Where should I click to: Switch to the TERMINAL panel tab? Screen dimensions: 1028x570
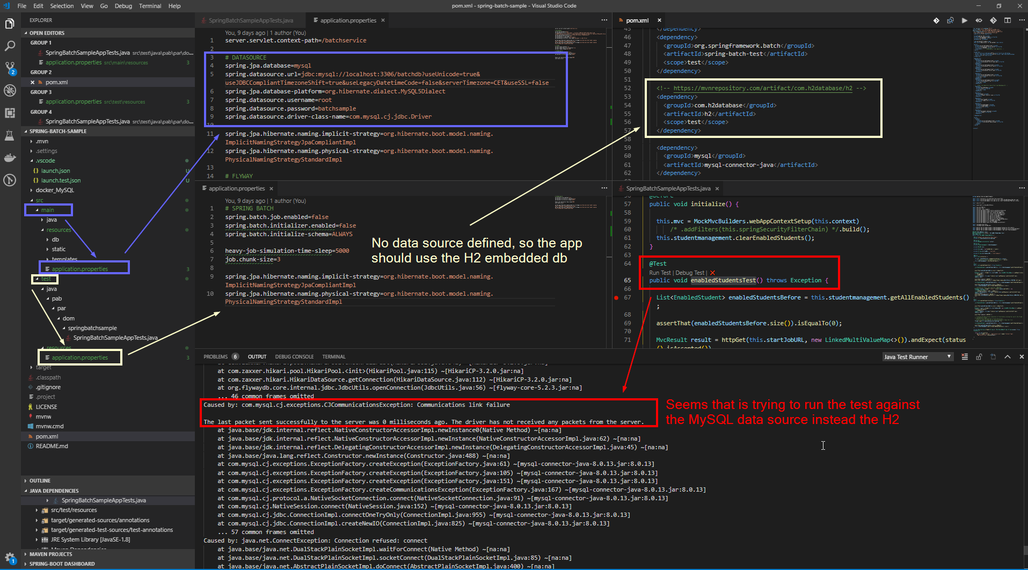[333, 356]
